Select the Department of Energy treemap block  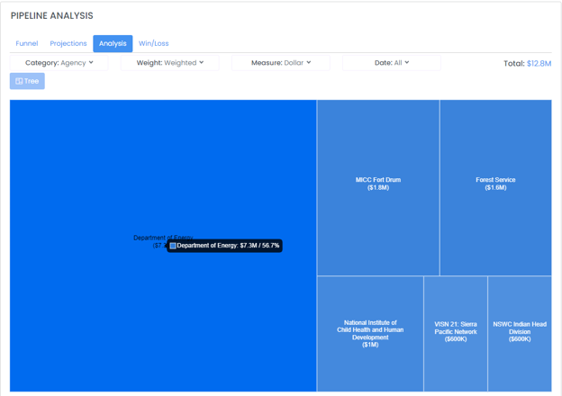[x=163, y=246]
